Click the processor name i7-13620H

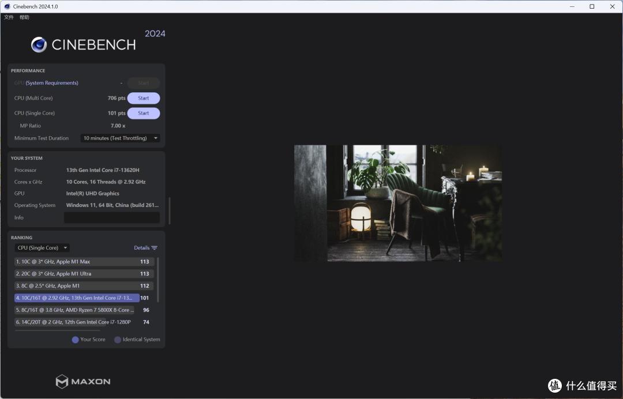click(103, 170)
